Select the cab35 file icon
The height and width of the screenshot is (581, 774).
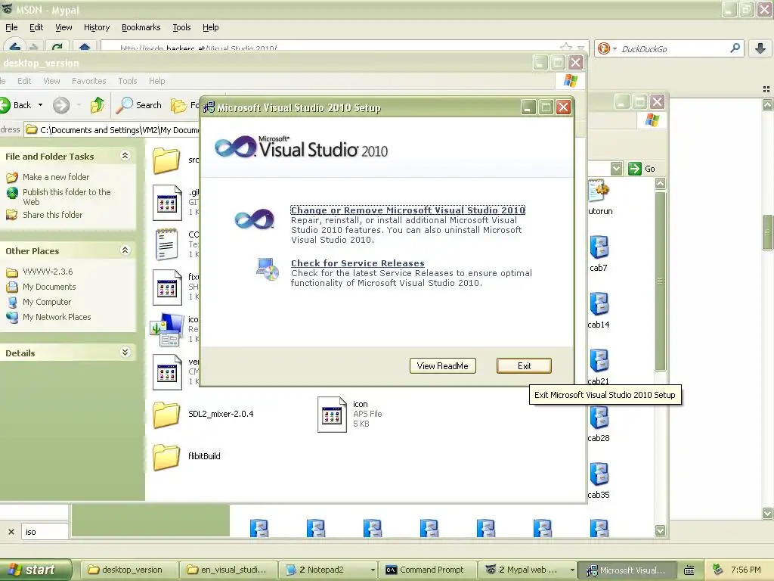pyautogui.click(x=599, y=475)
